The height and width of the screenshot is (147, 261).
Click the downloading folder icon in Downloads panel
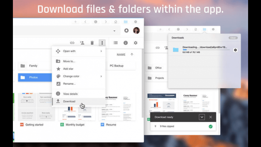tap(175, 49)
